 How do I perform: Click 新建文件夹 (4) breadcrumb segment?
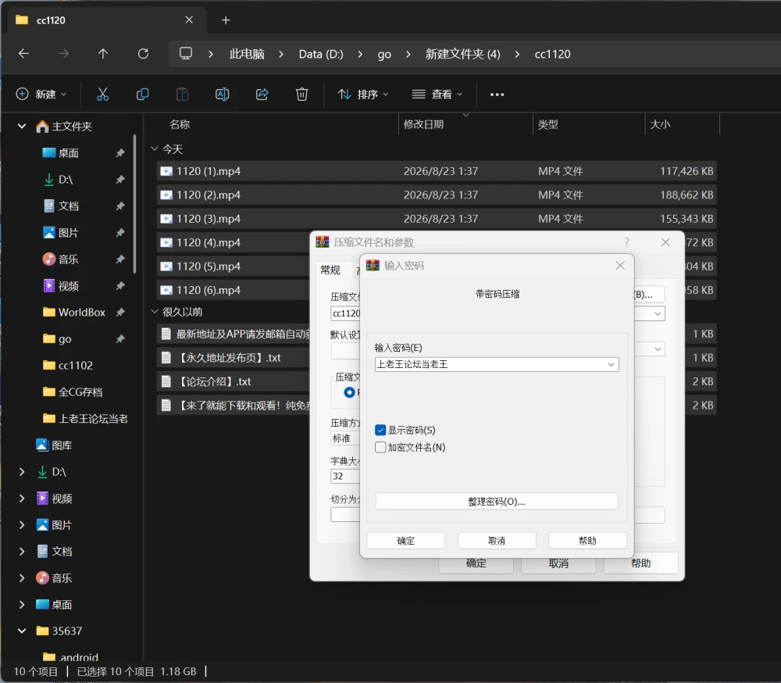click(462, 54)
